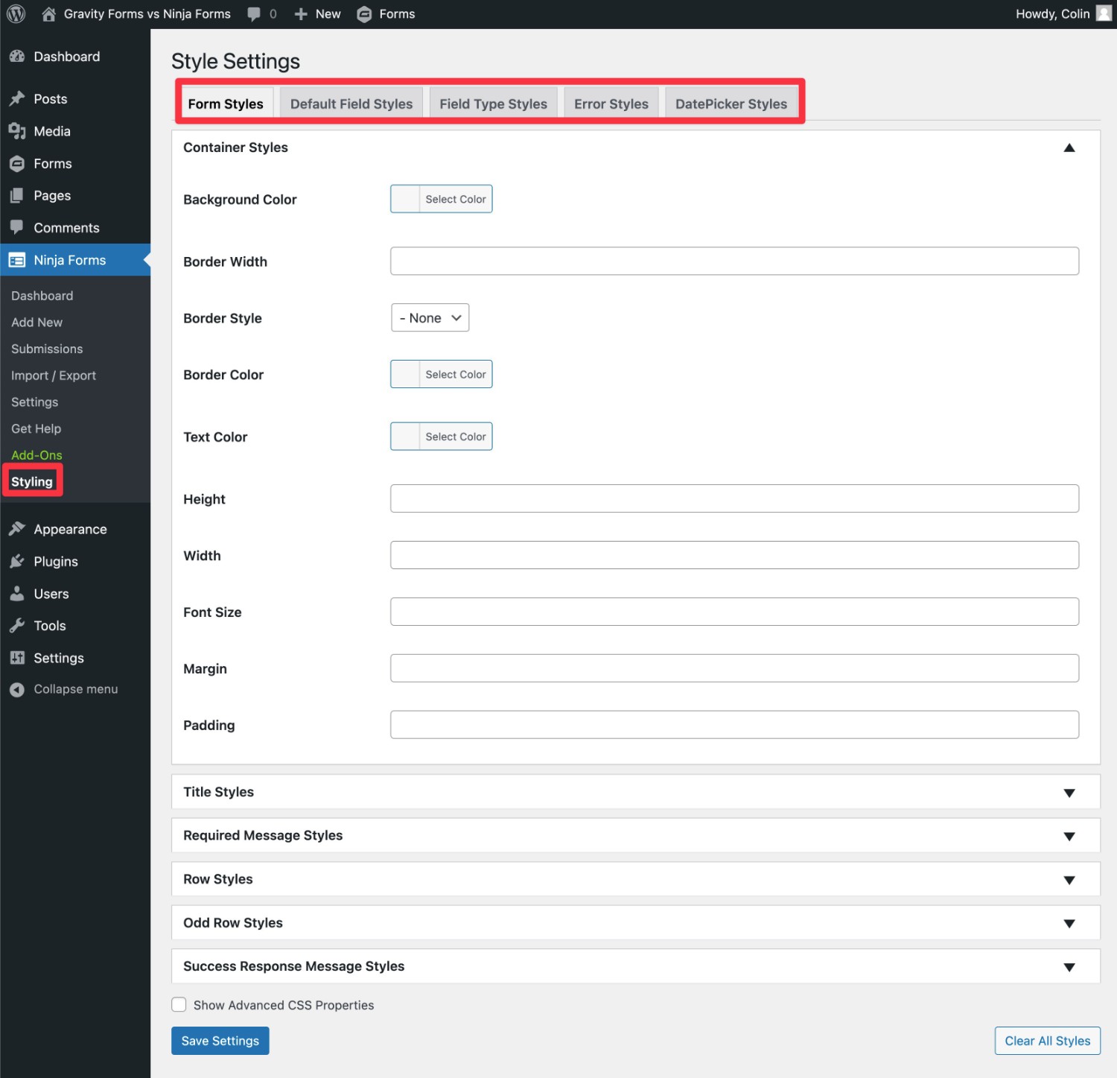Open Colin's user avatar icon
1117x1078 pixels.
[1104, 13]
